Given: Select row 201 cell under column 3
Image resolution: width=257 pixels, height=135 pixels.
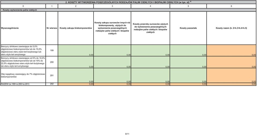Looking at the screenshot, I should pos(112,75).
